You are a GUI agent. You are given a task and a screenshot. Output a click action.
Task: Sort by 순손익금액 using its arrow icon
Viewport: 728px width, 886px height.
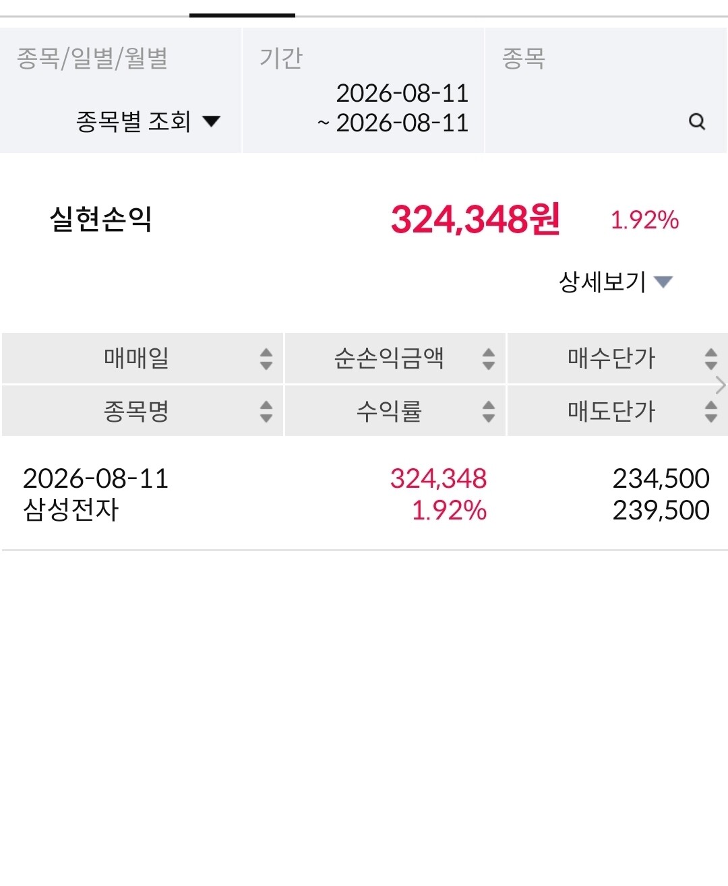pos(489,358)
